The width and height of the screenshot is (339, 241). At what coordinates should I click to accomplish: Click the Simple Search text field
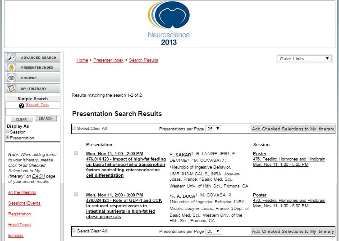(32, 112)
